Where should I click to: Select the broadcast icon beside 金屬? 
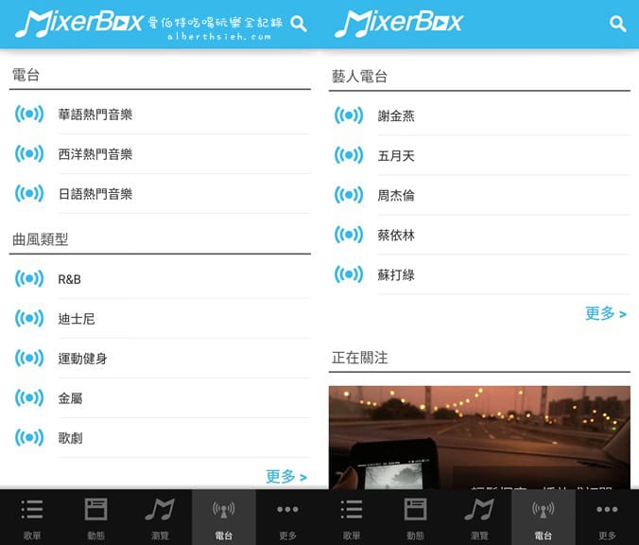coord(29,397)
